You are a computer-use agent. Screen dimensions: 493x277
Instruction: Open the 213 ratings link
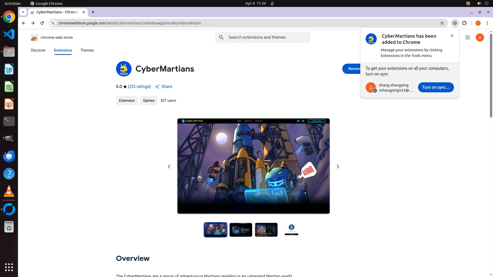[x=139, y=87]
